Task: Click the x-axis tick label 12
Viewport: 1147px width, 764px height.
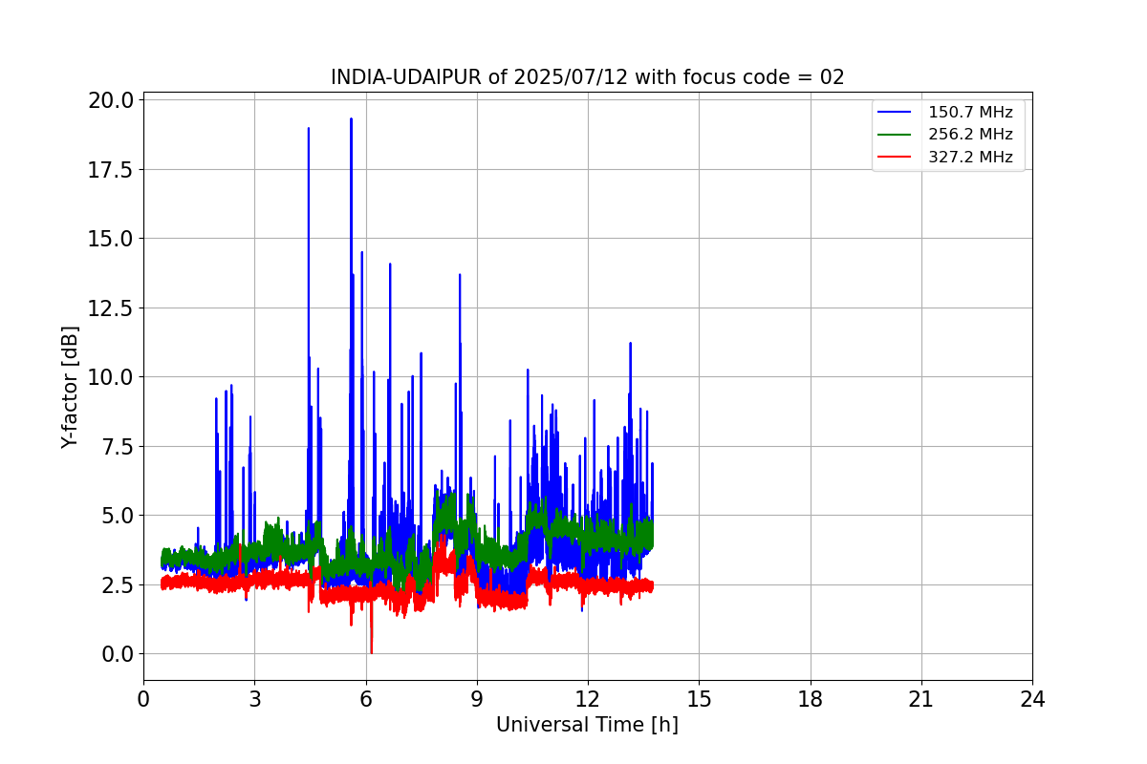Action: pos(588,699)
